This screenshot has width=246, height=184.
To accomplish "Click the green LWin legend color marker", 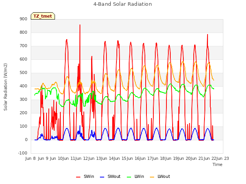I will [x=129, y=177].
